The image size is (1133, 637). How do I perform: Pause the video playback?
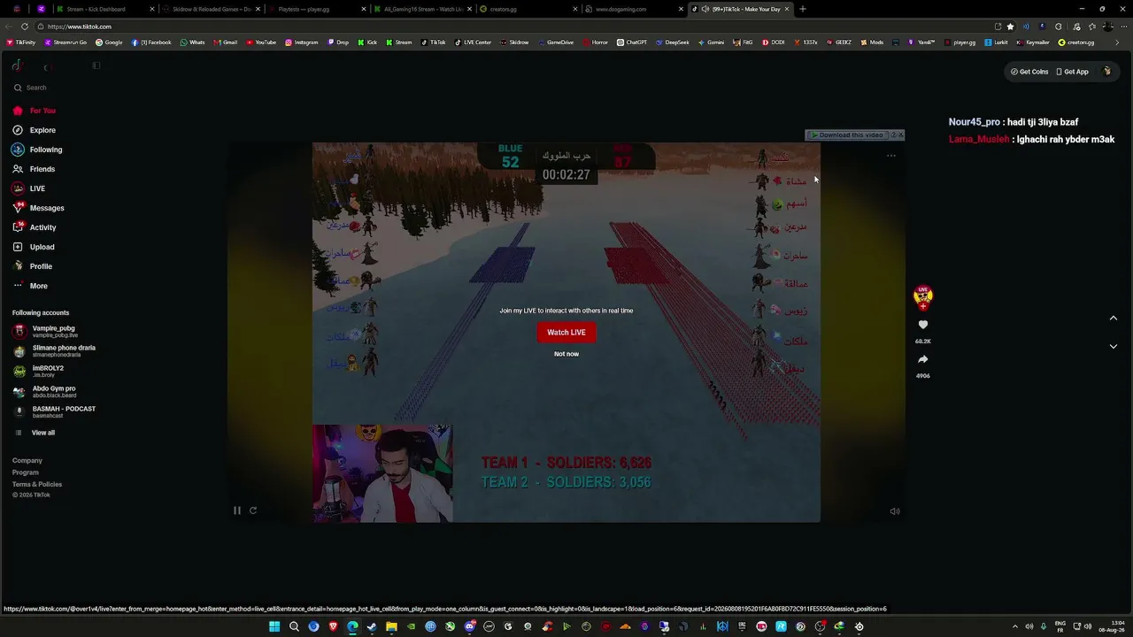point(236,510)
